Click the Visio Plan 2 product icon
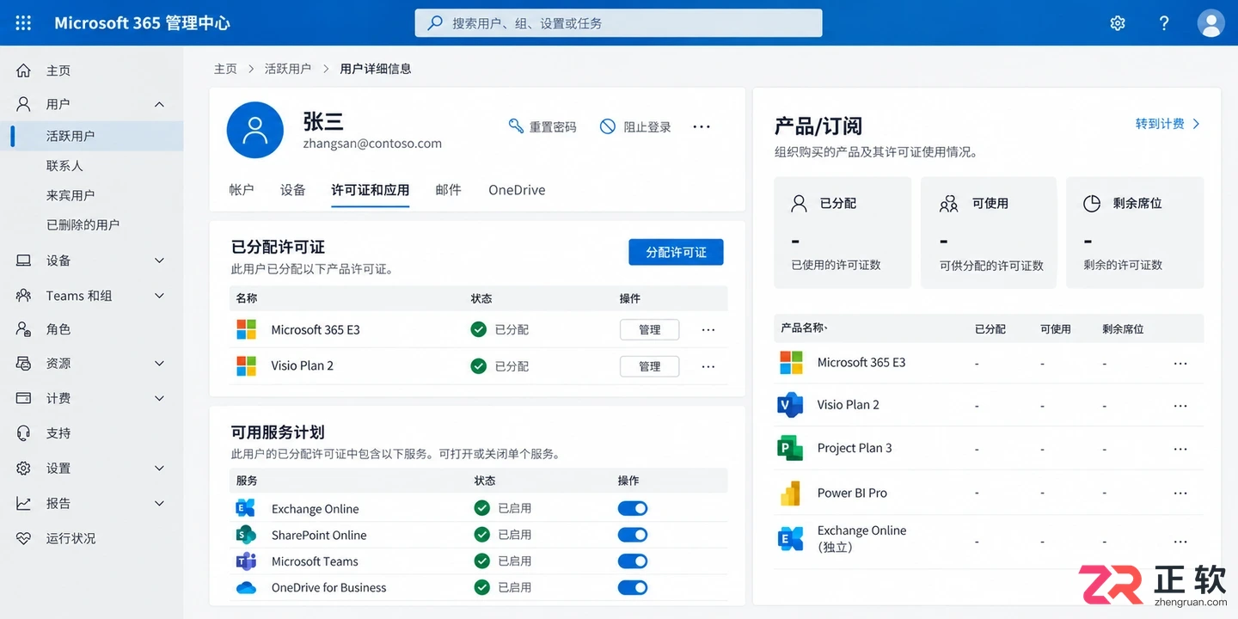Screen dimensions: 1238x619 (790, 404)
